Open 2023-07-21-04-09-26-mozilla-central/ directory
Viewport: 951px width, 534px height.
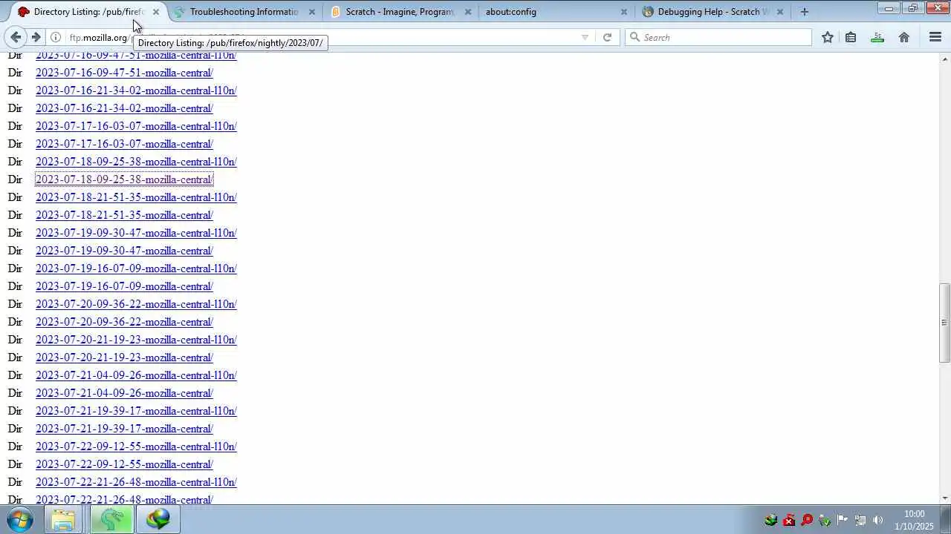point(124,393)
